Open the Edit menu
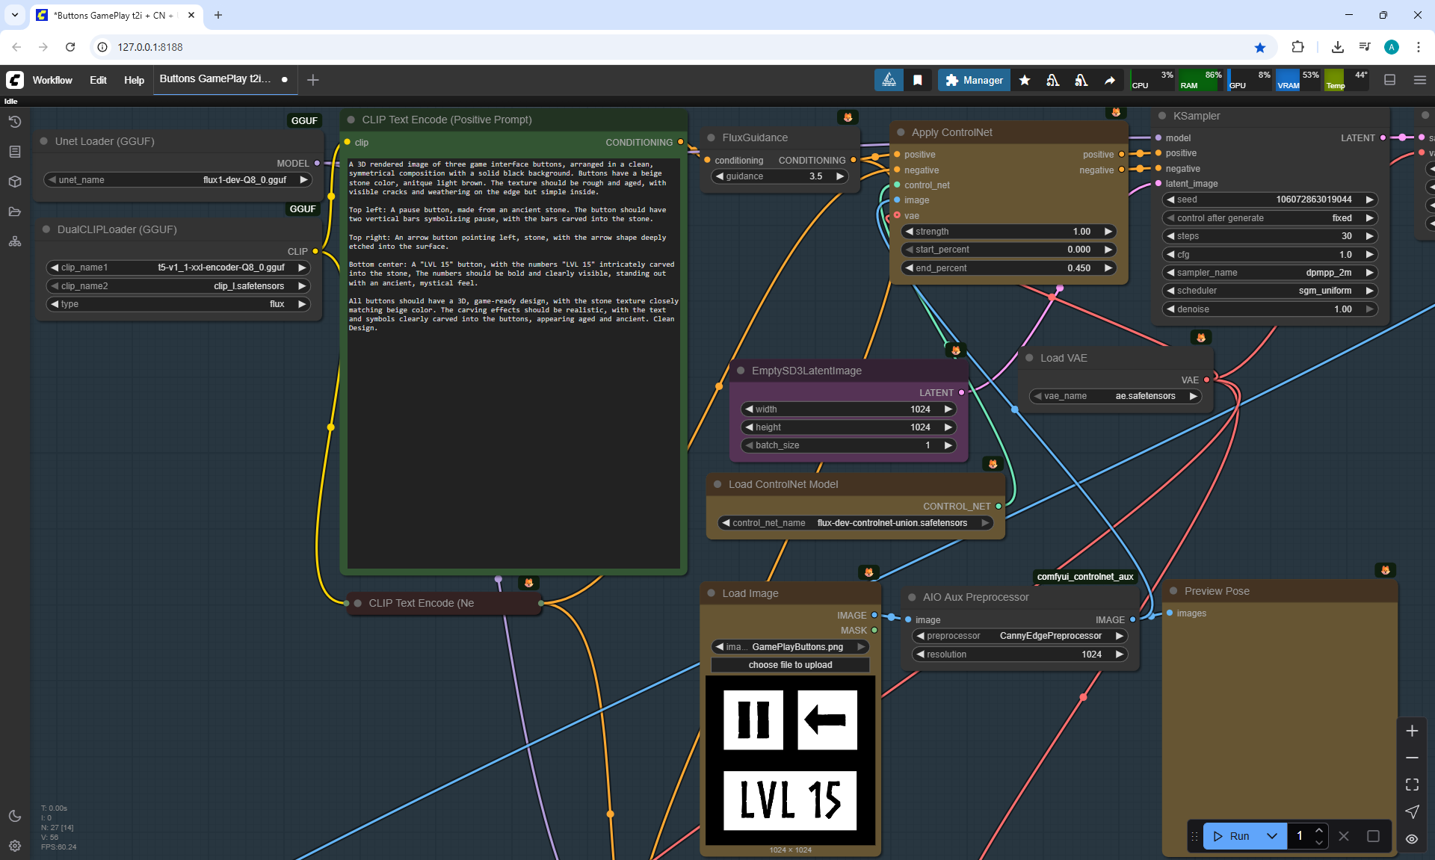This screenshot has height=860, width=1435. (x=98, y=80)
